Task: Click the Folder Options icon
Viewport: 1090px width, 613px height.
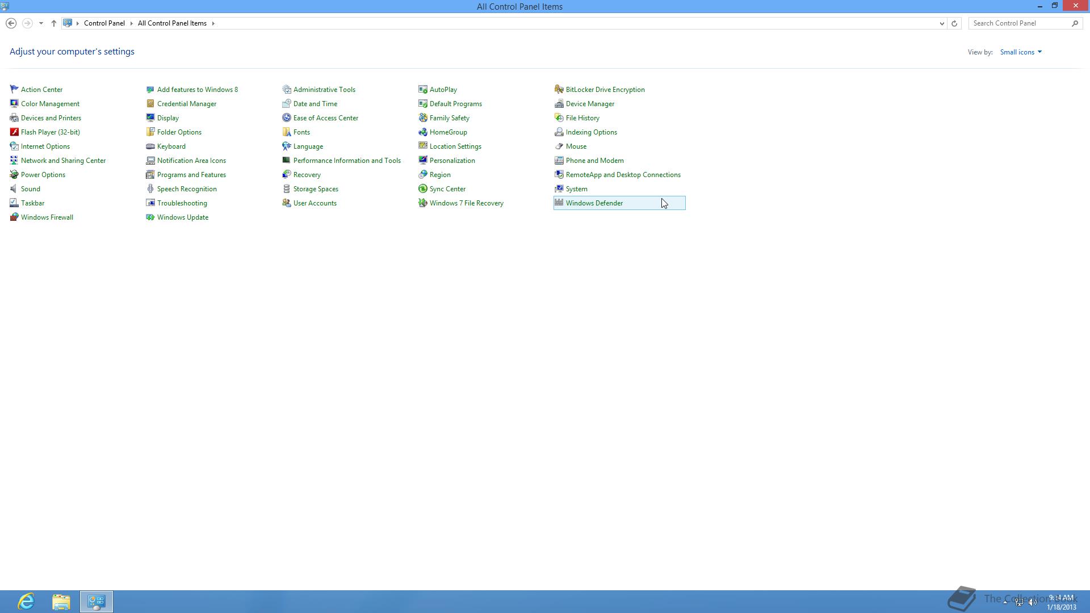Action: pos(150,132)
